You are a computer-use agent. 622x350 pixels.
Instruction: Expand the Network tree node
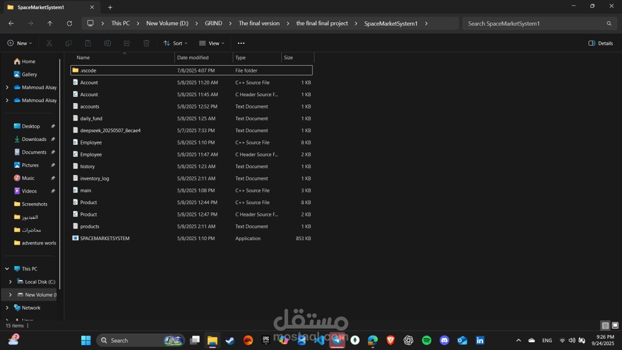pyautogui.click(x=7, y=308)
